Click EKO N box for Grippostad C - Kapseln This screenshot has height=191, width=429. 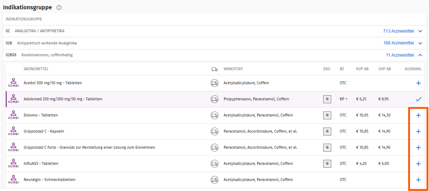(x=327, y=131)
